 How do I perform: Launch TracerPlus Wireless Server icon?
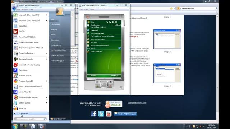coord(15,42)
